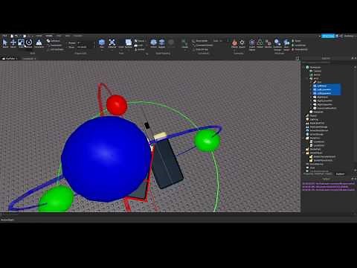This screenshot has height=268, width=357.
Task: Switch to the Plugins ribbon tab
Action: coord(77,36)
